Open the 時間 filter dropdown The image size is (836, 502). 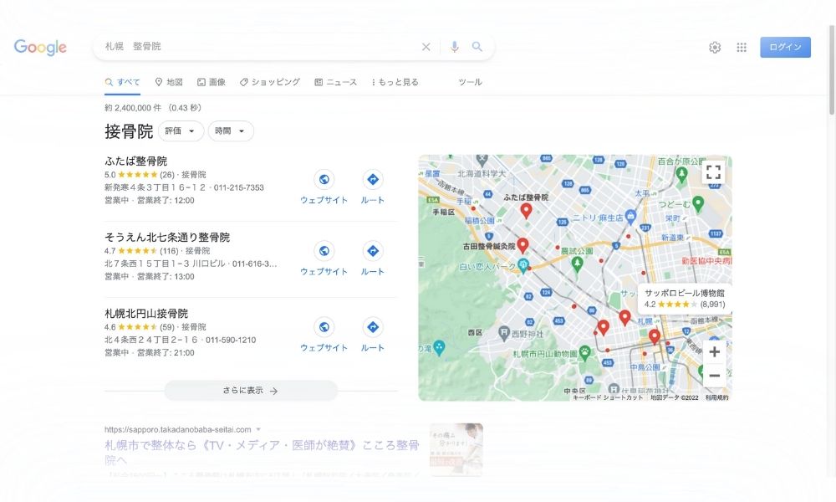coord(231,131)
